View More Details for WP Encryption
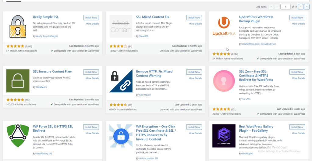The width and height of the screenshot is (312, 161). point(195,133)
